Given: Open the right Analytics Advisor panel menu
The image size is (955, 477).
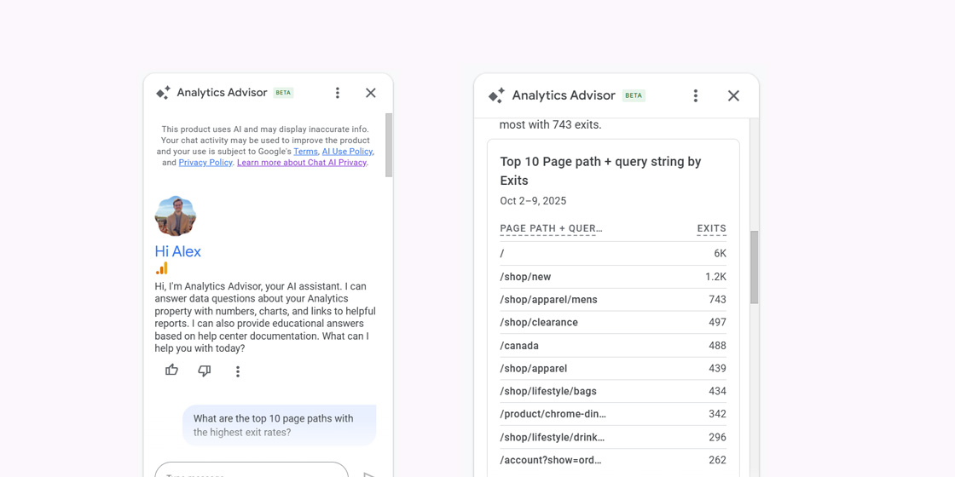Looking at the screenshot, I should pos(696,96).
